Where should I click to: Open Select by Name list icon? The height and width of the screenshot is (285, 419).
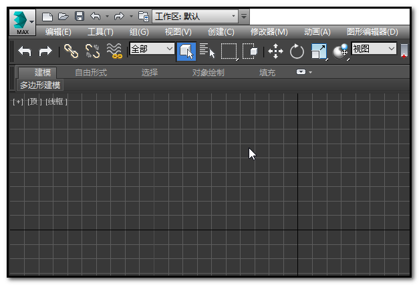[x=207, y=51]
